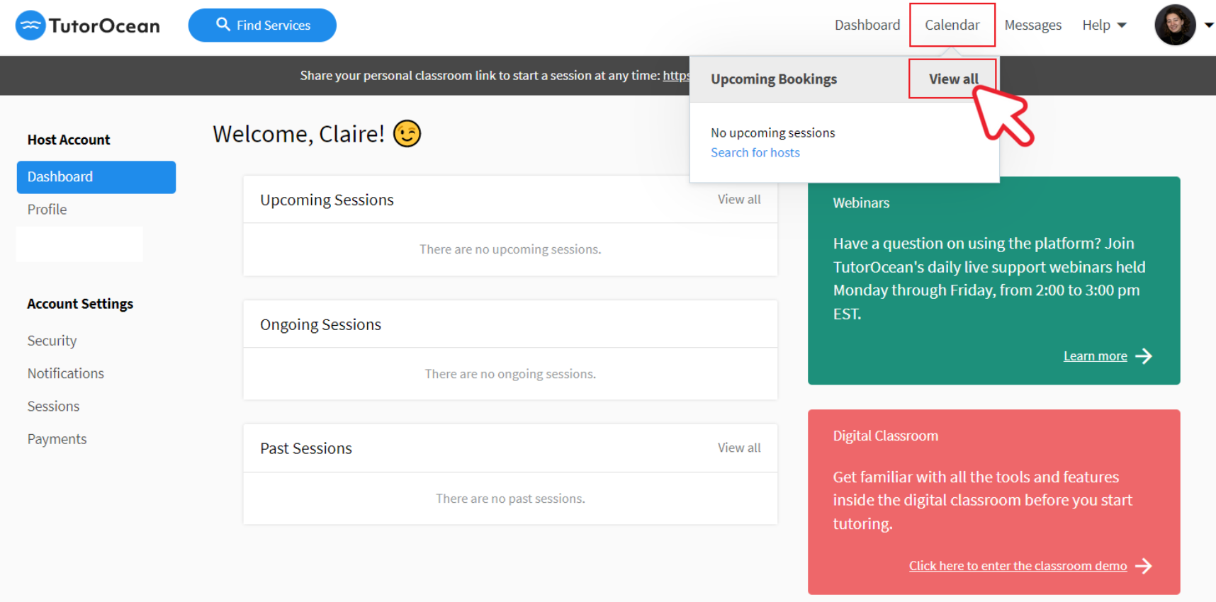Screen dimensions: 1216x602
Task: Follow the Search for hosts link
Action: (755, 152)
